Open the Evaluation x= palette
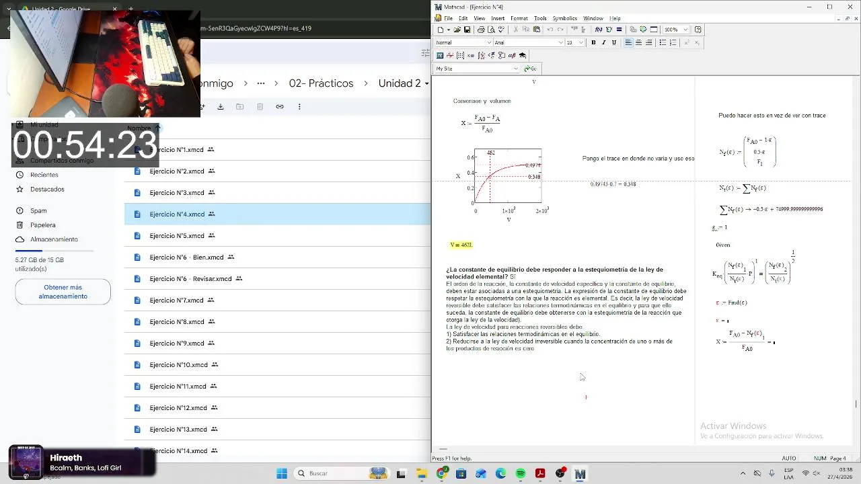The image size is (861, 484). point(471,55)
